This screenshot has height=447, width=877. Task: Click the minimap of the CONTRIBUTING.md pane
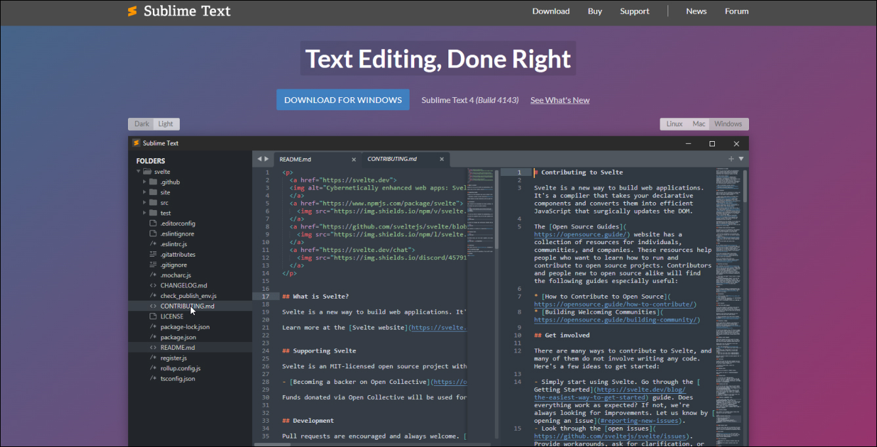pos(728,307)
